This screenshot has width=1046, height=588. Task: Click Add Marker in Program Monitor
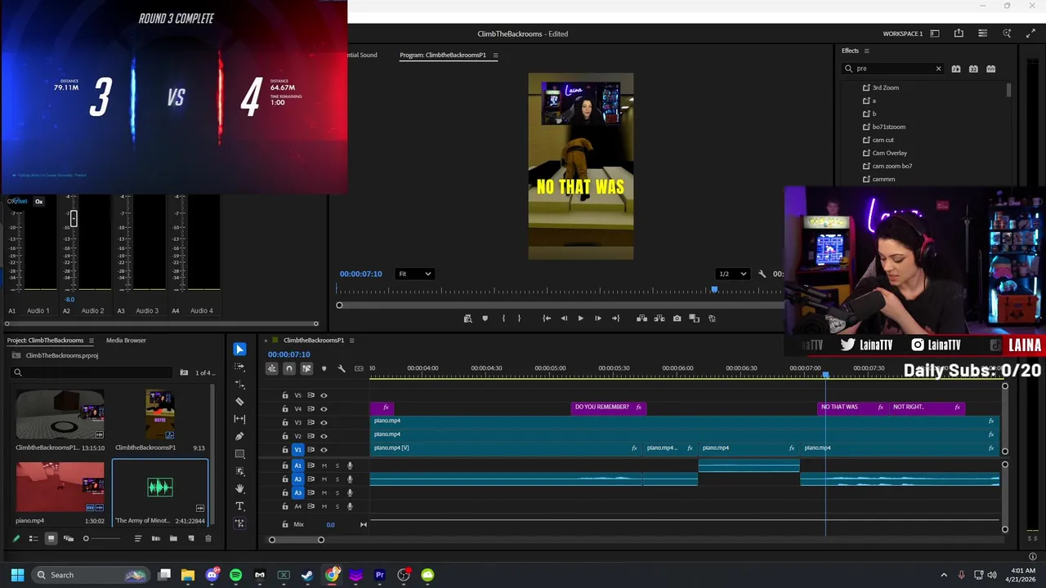pos(485,318)
